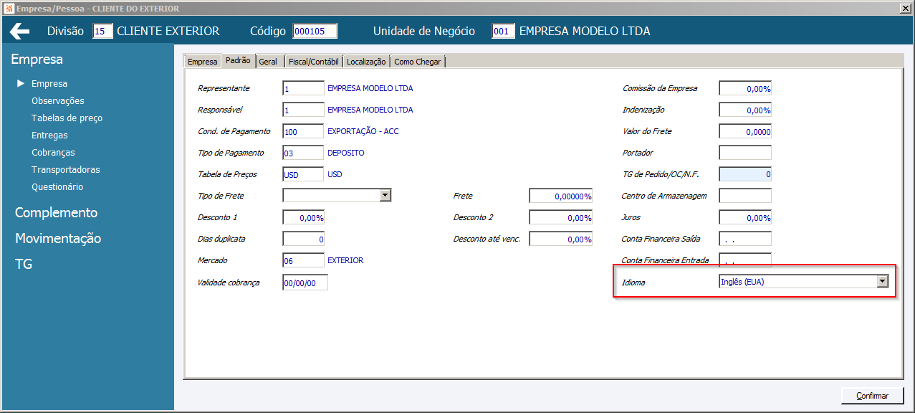Screen dimensions: 915x413
Task: Click the Conta Financeira Entrada field
Action: click(745, 260)
